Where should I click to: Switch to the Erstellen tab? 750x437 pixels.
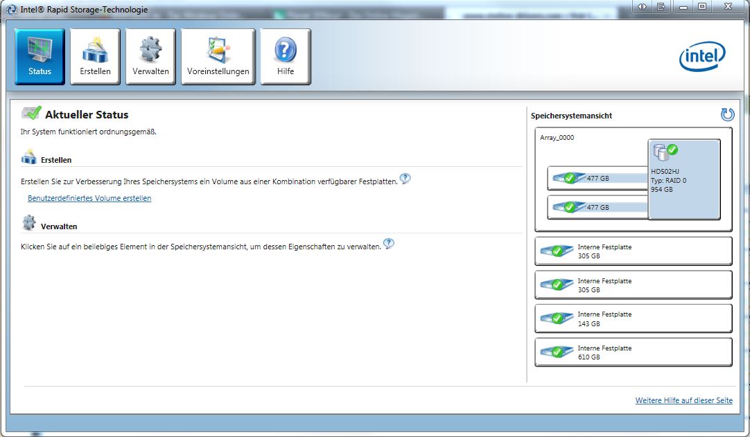95,56
